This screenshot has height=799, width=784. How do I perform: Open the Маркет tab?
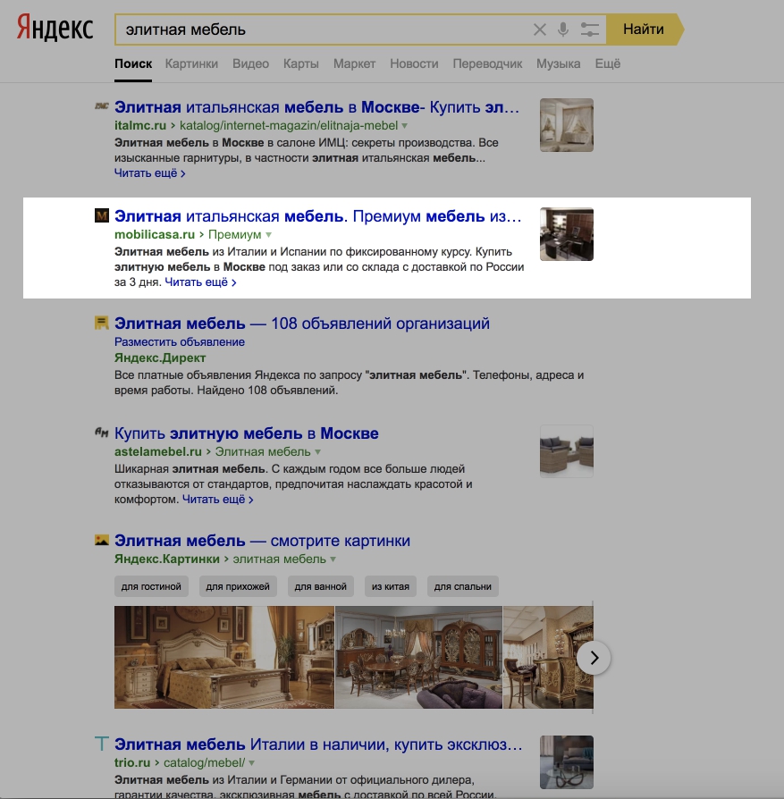pos(354,63)
